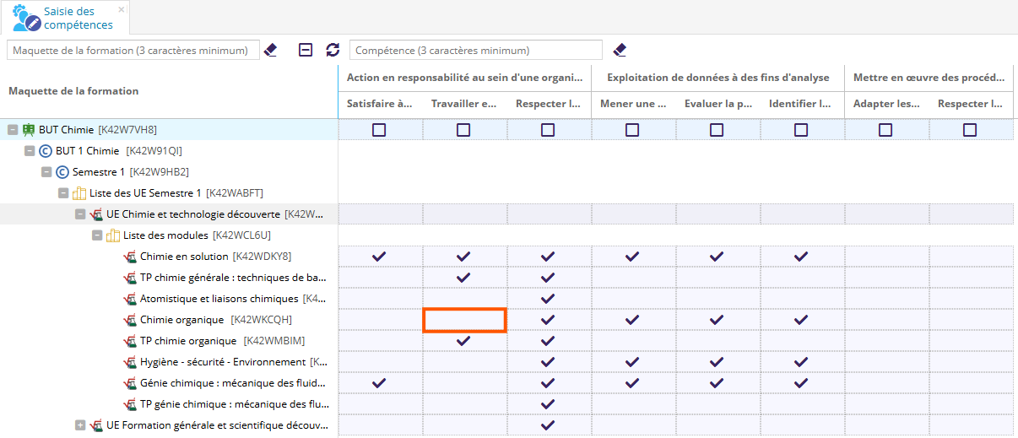Check the Satisfaire box for BUT Chimie
The height and width of the screenshot is (438, 1018).
(x=379, y=130)
